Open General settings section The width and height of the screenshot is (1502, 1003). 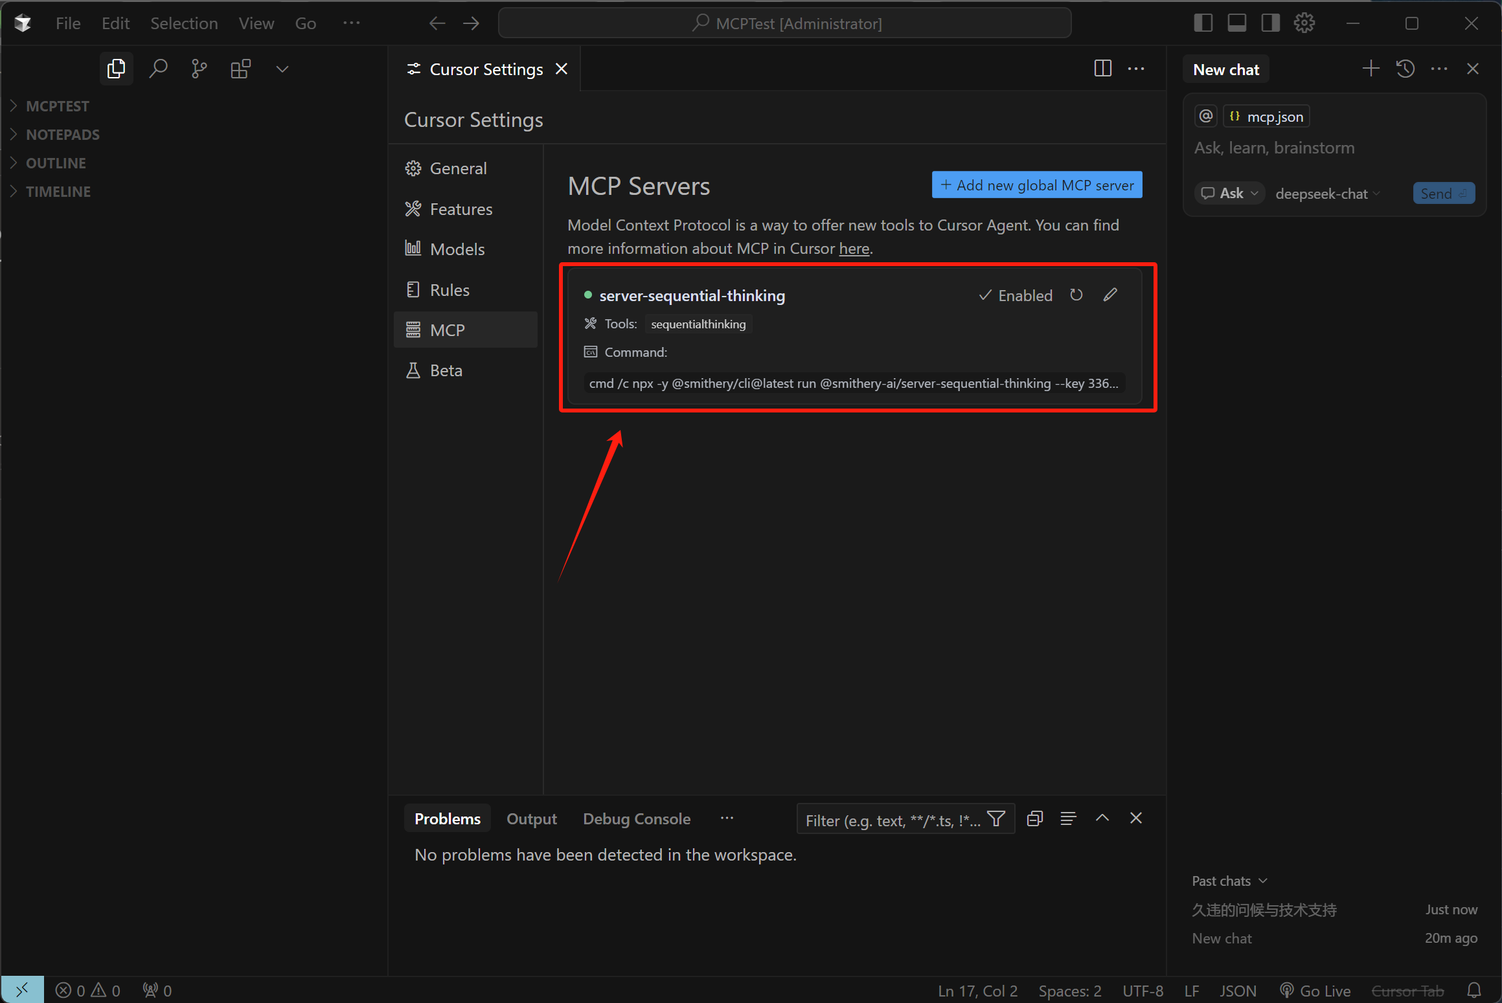pyautogui.click(x=466, y=168)
